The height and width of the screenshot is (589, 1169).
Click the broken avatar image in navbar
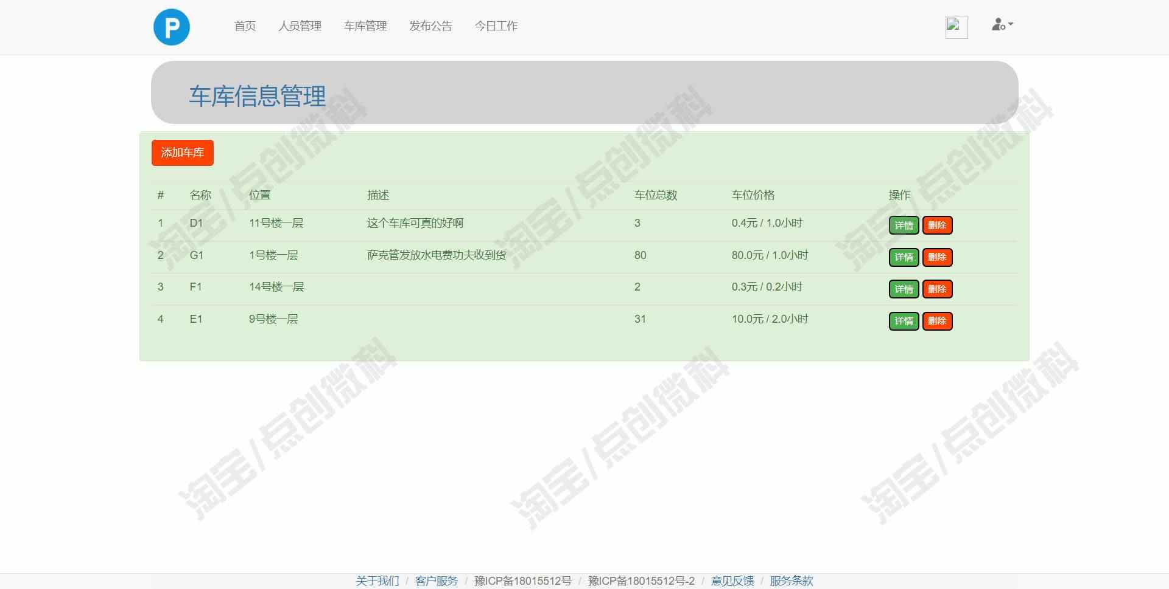(957, 27)
